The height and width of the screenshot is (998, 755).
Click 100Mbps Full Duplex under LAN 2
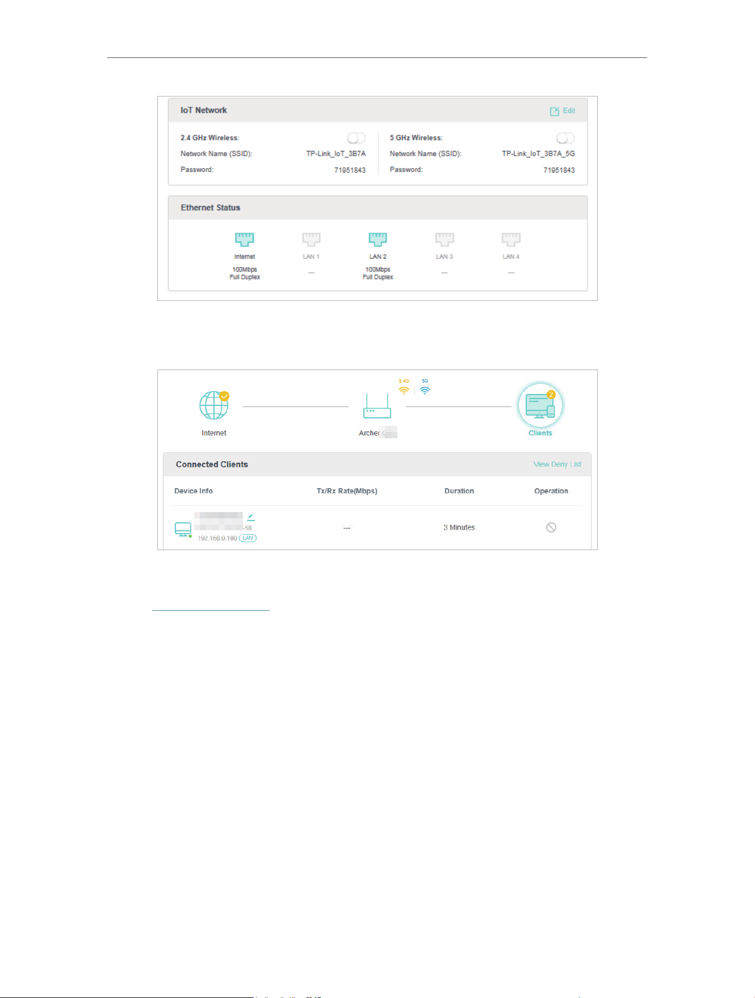378,273
